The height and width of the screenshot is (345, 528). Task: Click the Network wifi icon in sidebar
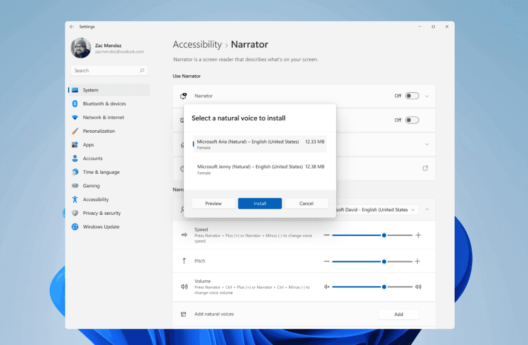click(75, 117)
